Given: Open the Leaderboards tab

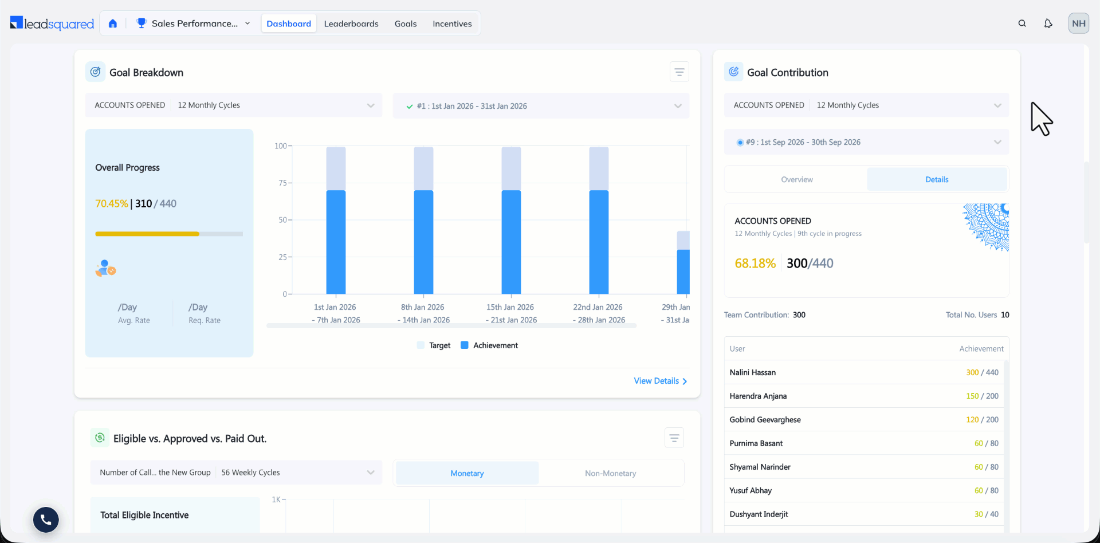Looking at the screenshot, I should 351,23.
